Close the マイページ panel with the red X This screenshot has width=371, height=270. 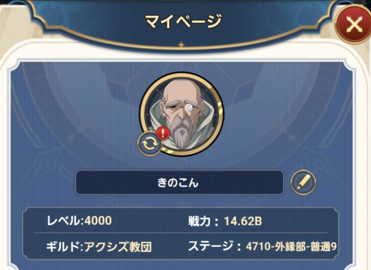pos(354,25)
